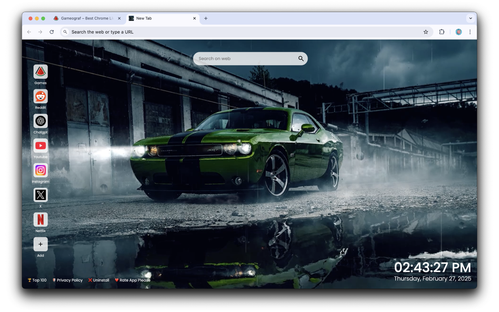Launch Netflix from its sidebar shortcut

click(x=41, y=220)
